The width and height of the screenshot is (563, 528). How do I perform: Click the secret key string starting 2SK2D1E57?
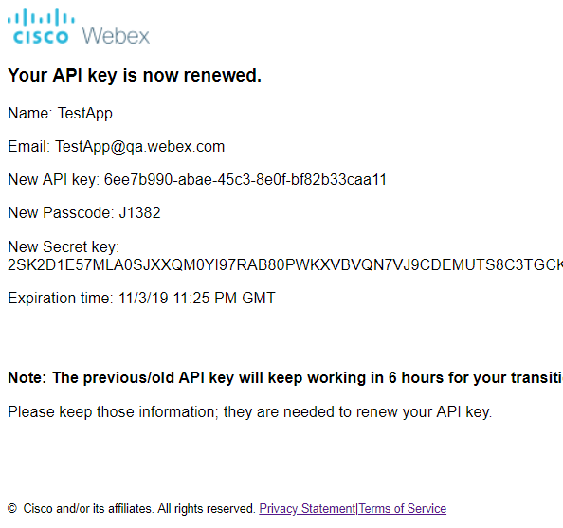285,265
